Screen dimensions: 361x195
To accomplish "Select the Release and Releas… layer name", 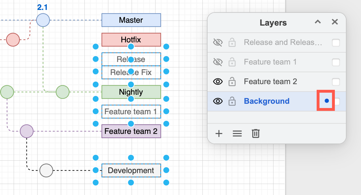I will (x=283, y=43).
